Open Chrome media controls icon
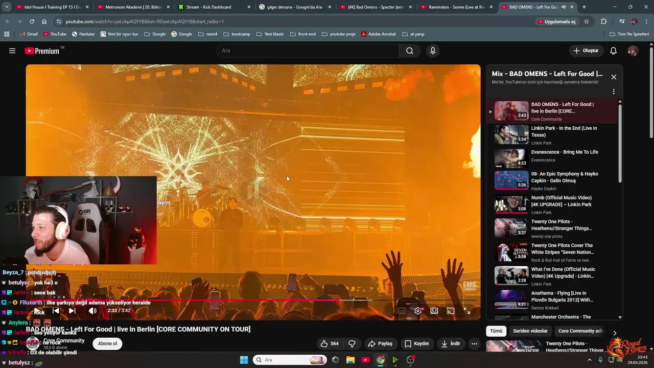The image size is (654, 368). coord(622,21)
